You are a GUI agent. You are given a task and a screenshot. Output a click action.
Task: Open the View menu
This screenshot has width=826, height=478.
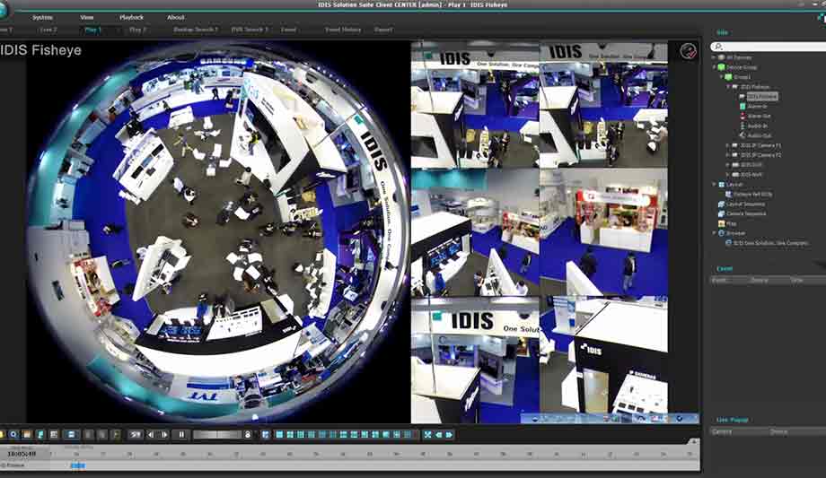coord(87,17)
